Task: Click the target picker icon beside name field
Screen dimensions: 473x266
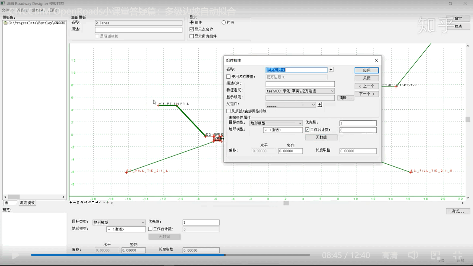Action: pos(331,70)
